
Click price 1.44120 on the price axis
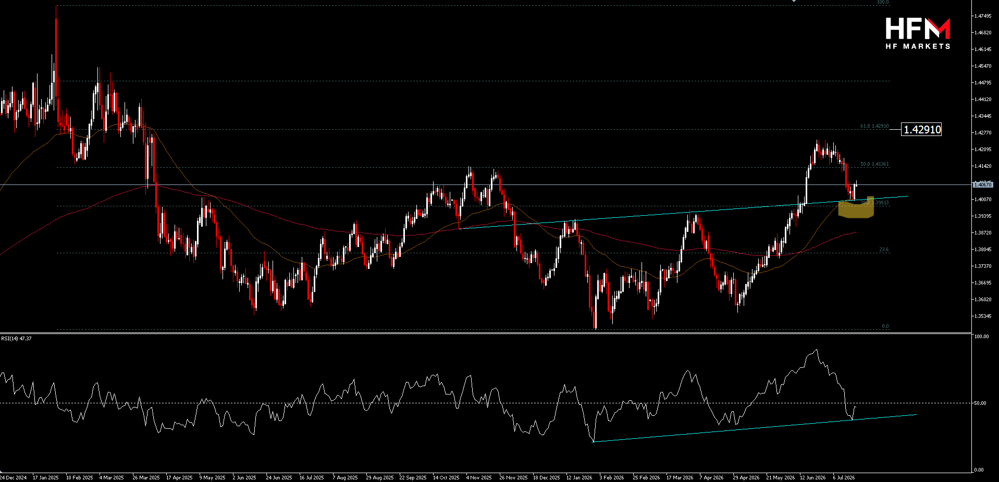pos(983,100)
